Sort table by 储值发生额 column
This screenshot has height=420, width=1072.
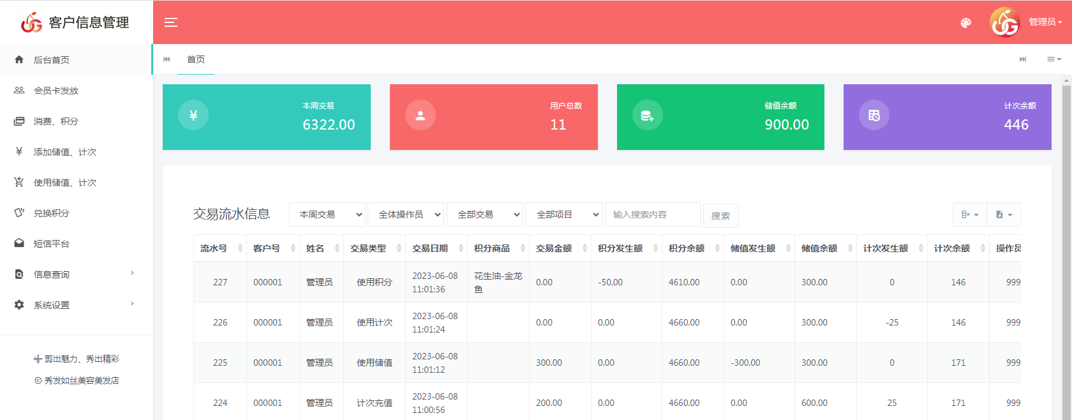(759, 248)
